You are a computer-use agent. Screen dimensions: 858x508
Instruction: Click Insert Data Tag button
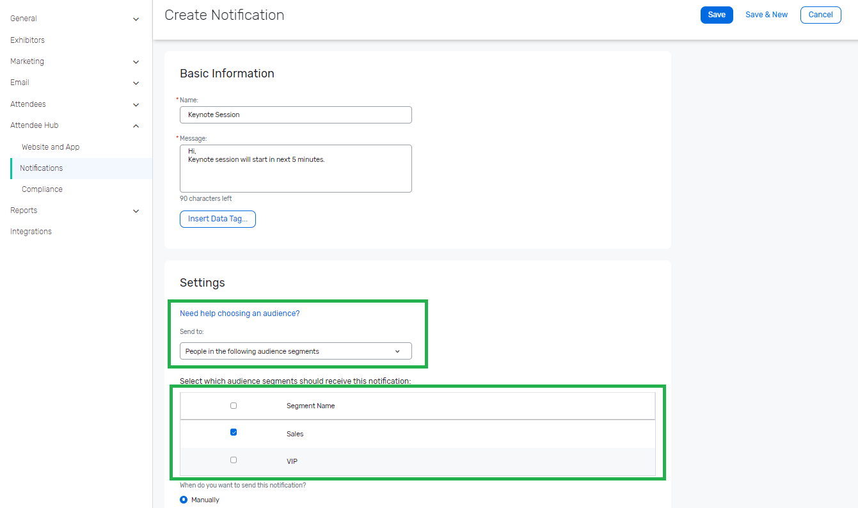[x=218, y=219]
